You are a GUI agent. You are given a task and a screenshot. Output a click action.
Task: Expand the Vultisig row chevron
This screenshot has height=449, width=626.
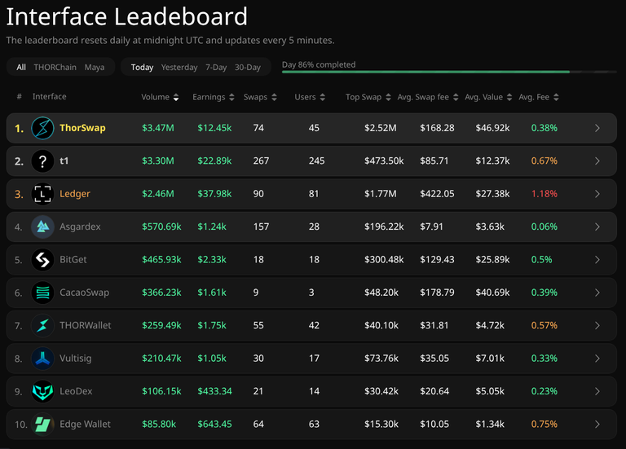tap(597, 359)
